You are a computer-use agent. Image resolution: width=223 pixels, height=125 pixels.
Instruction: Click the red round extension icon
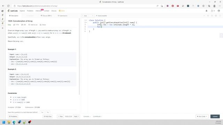coord(173,6)
